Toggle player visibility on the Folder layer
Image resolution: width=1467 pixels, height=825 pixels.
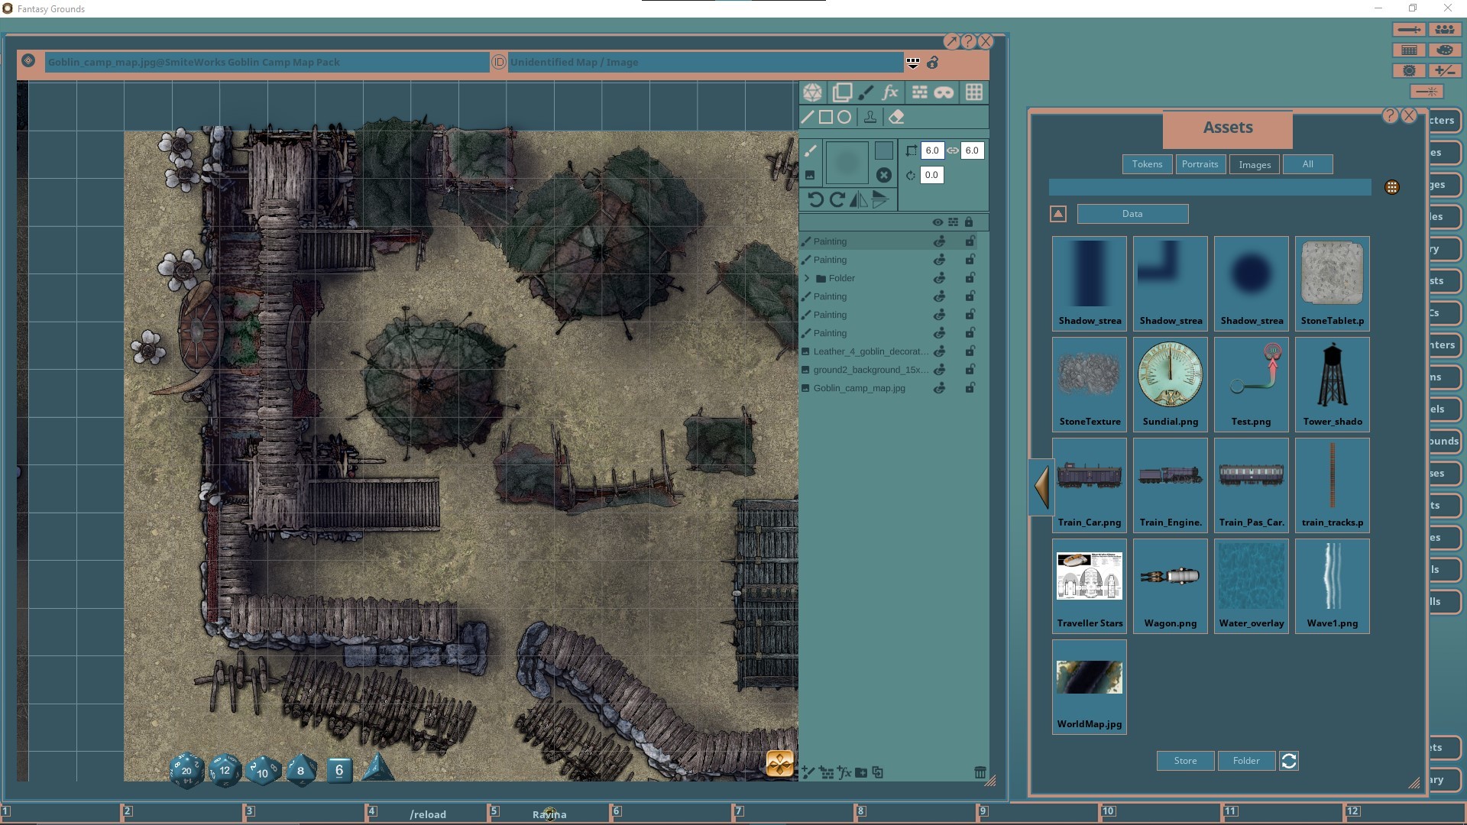pyautogui.click(x=940, y=277)
